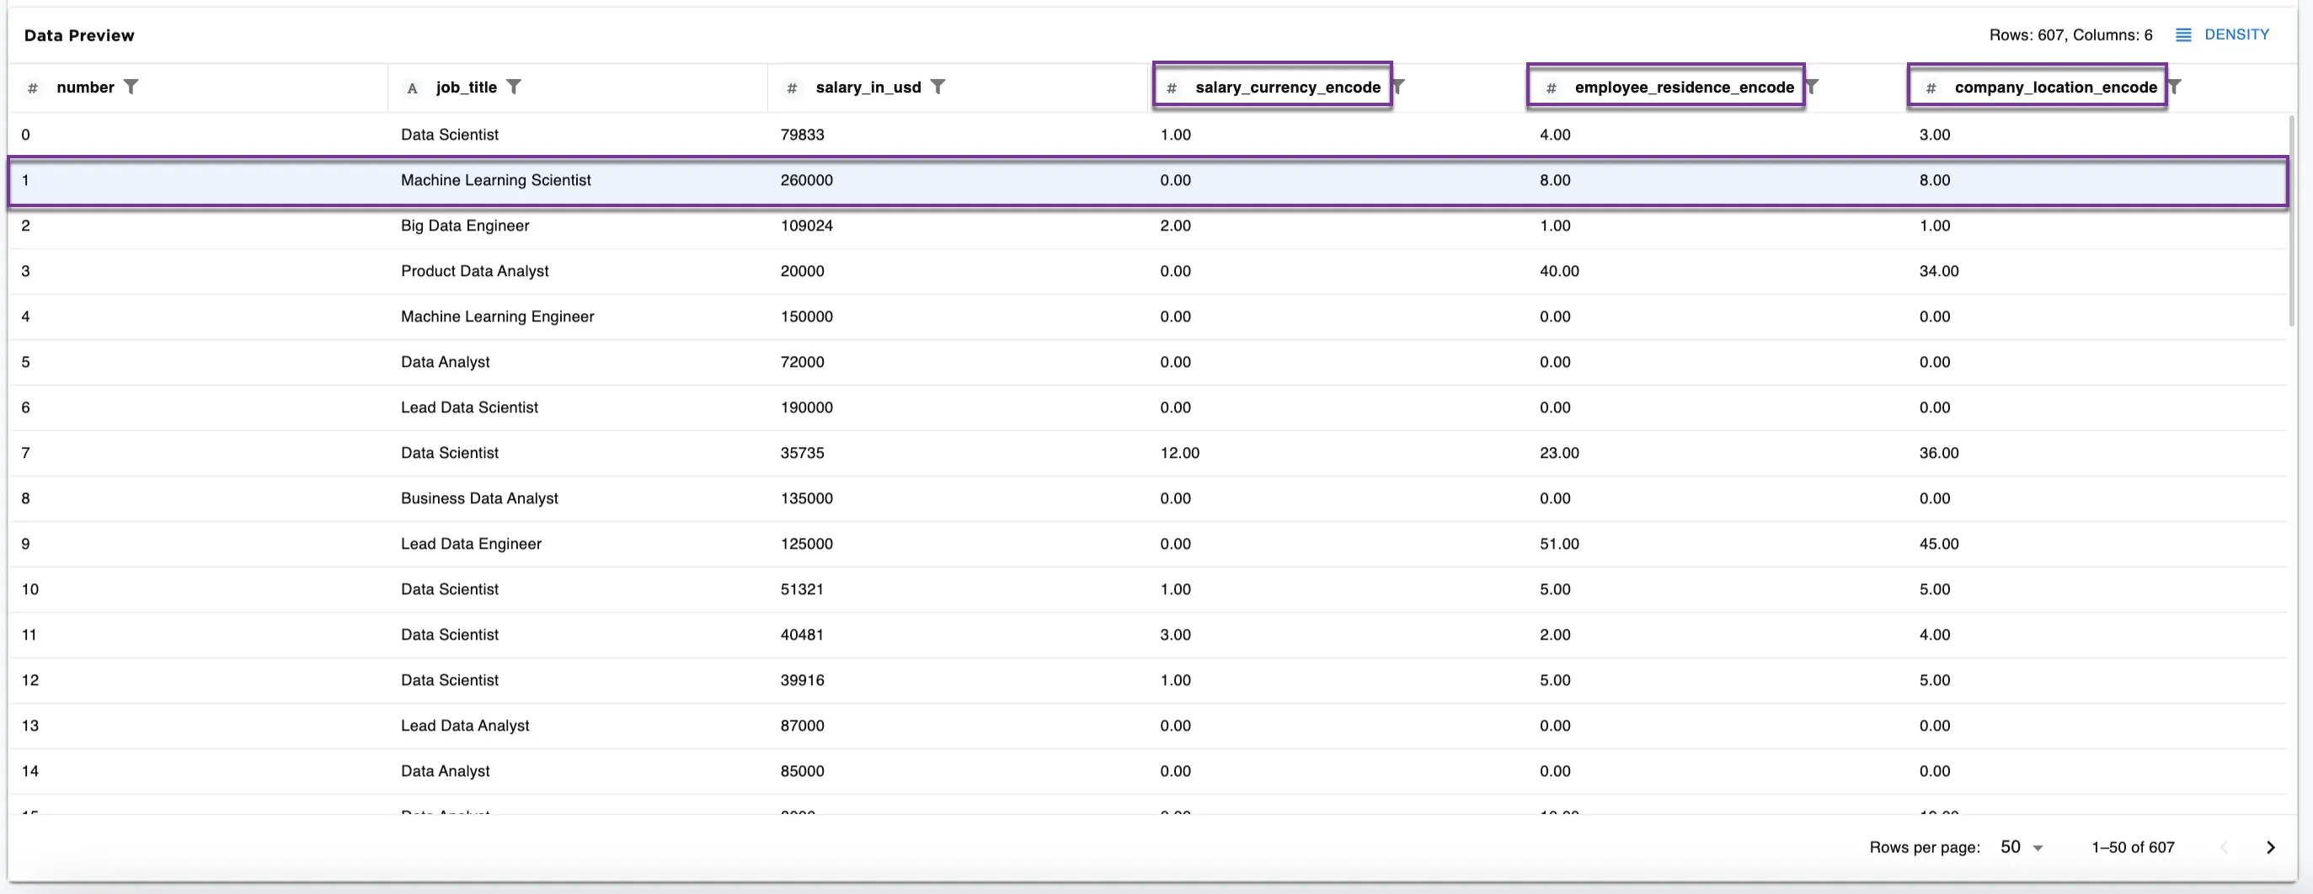
Task: Open the filter for job_title column
Action: tap(514, 87)
